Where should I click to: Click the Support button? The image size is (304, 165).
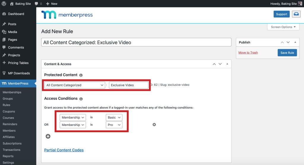[x=281, y=14]
